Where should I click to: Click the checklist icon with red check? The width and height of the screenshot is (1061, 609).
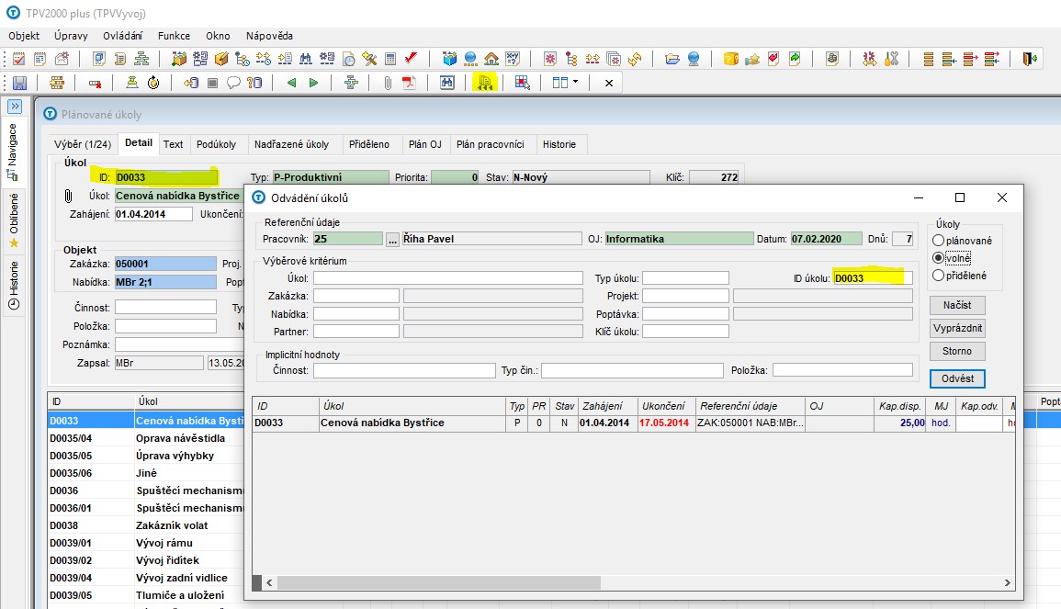[19, 59]
